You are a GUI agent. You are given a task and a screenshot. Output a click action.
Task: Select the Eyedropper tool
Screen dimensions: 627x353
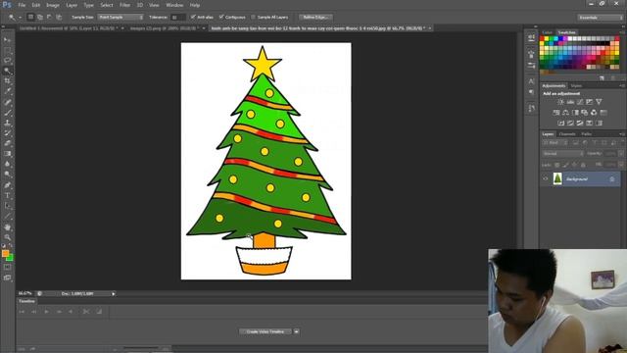[7, 91]
